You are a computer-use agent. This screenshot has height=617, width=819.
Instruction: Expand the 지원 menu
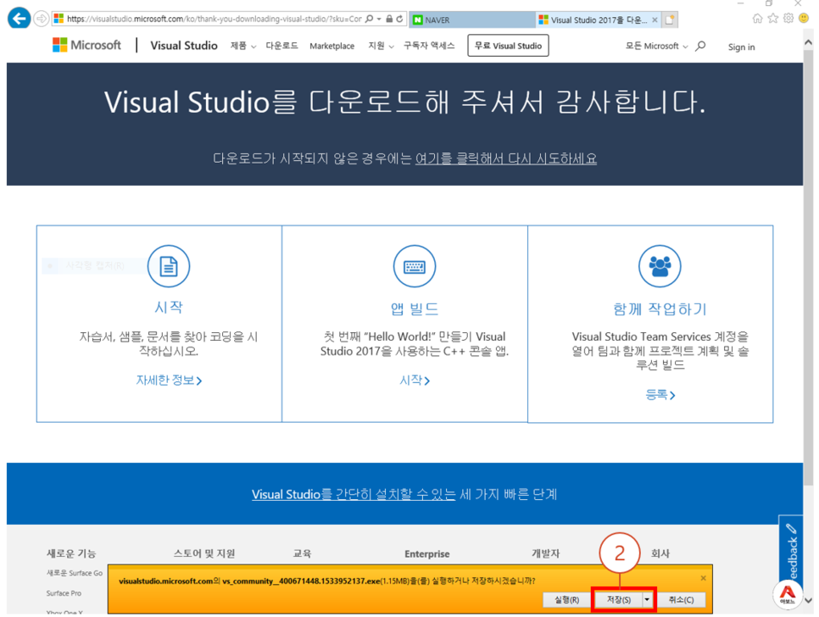pyautogui.click(x=381, y=46)
